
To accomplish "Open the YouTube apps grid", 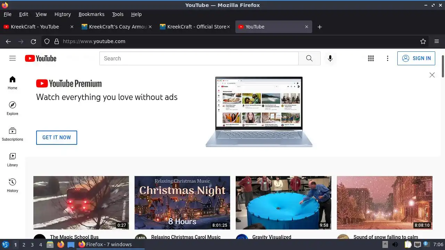I will pos(371,58).
